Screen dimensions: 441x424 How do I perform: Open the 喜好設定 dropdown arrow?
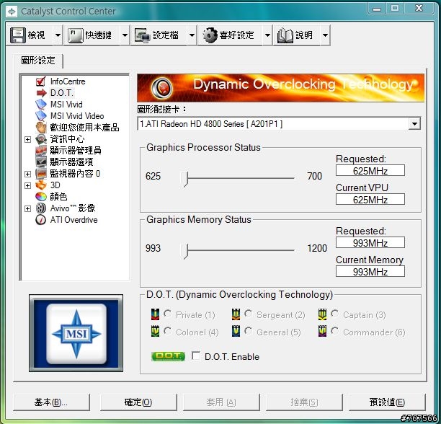267,35
